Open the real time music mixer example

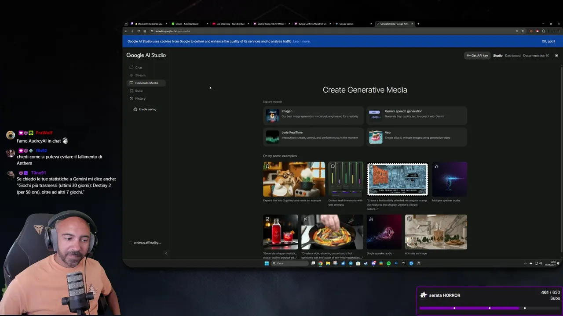click(x=346, y=179)
